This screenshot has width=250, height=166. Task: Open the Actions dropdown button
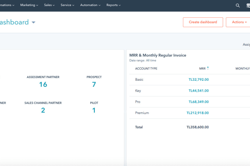pos(238,22)
